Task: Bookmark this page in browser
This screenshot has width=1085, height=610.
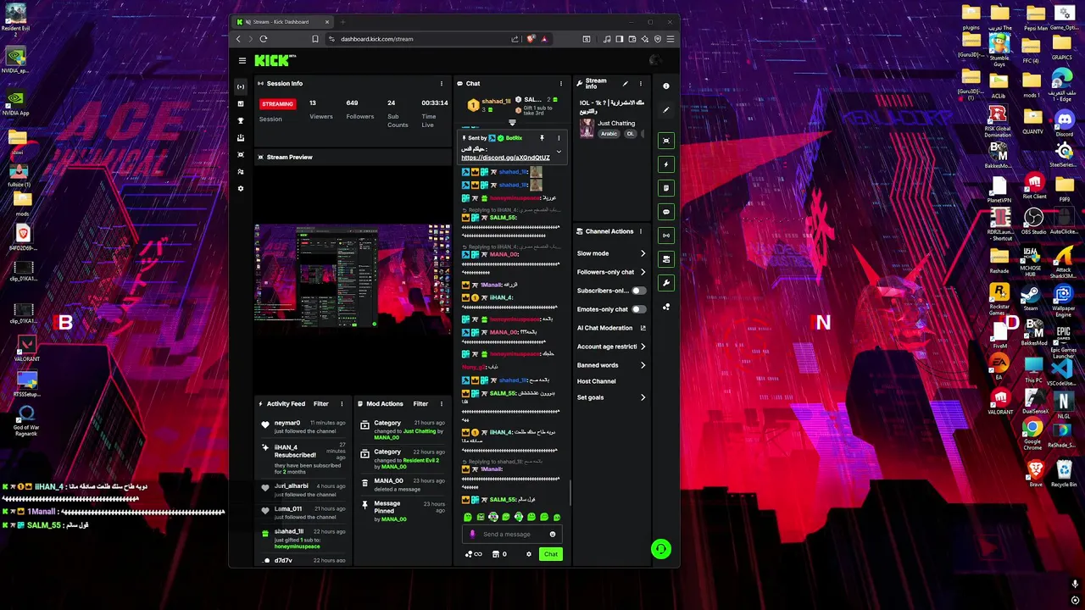Action: [x=315, y=39]
